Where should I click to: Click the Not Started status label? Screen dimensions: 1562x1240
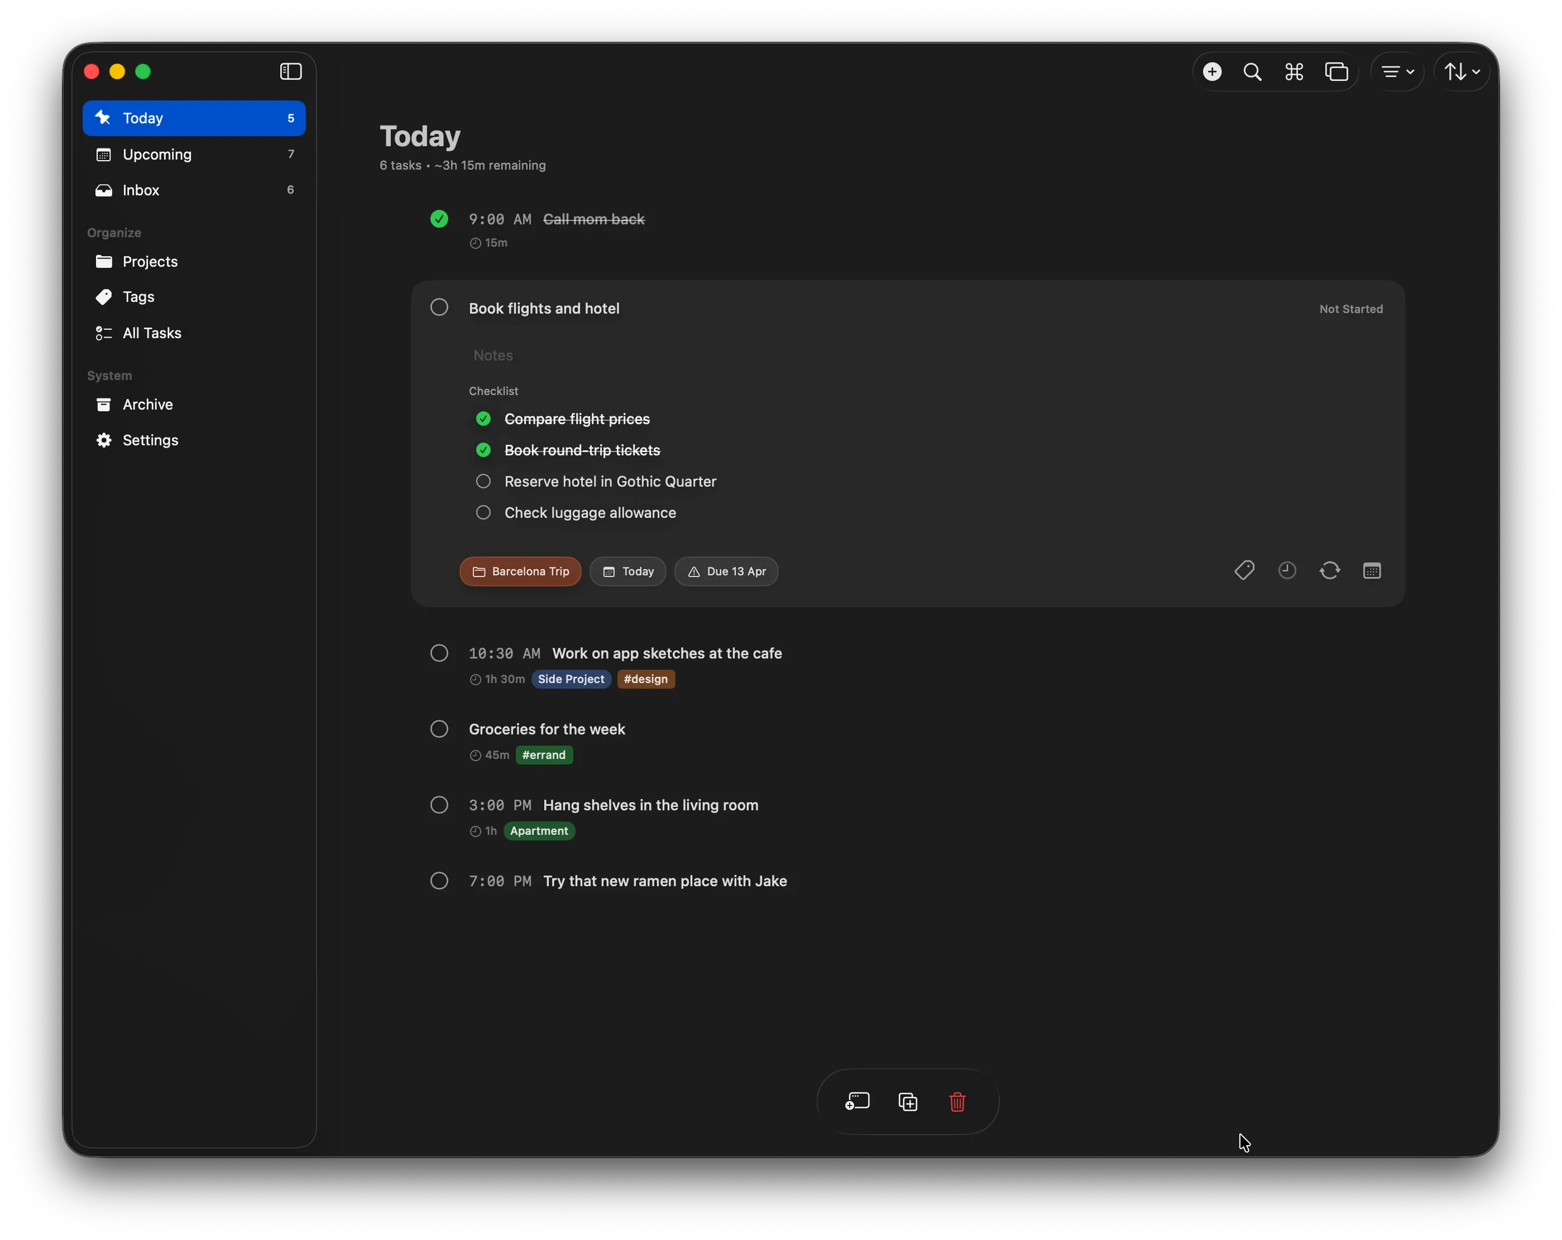click(1350, 309)
